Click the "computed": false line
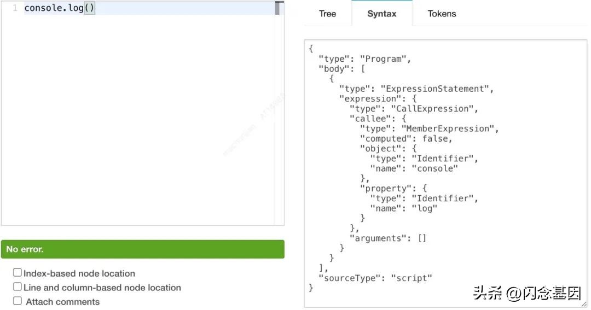The height and width of the screenshot is (310, 591). (406, 138)
